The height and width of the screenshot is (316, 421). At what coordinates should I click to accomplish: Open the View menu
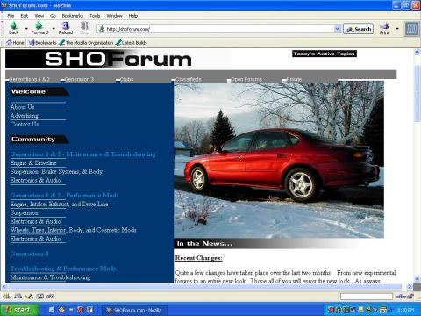click(x=39, y=16)
